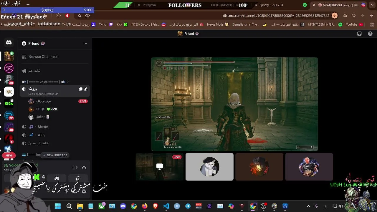Switch to Instagram browser tab

click(x=149, y=5)
